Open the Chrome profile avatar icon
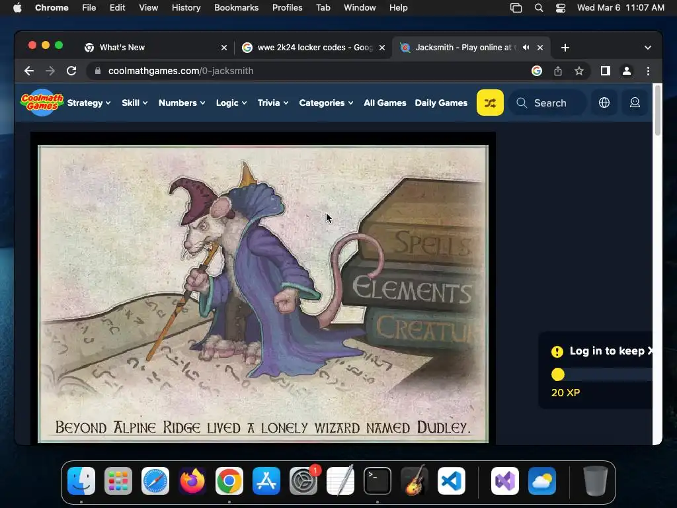The width and height of the screenshot is (677, 508). tap(627, 71)
